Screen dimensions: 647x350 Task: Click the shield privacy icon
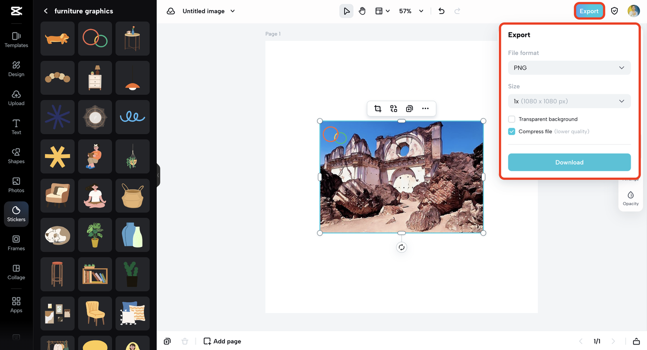(614, 11)
